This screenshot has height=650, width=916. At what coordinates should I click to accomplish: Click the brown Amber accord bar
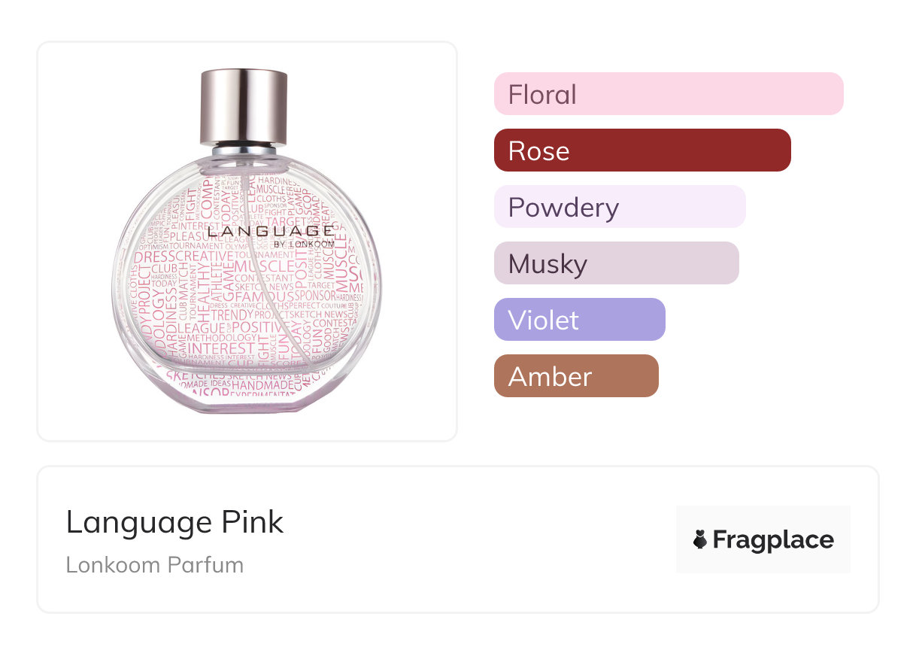(x=575, y=376)
